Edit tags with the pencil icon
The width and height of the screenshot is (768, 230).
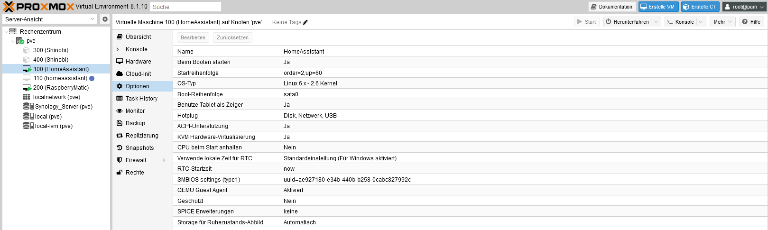pyautogui.click(x=305, y=22)
